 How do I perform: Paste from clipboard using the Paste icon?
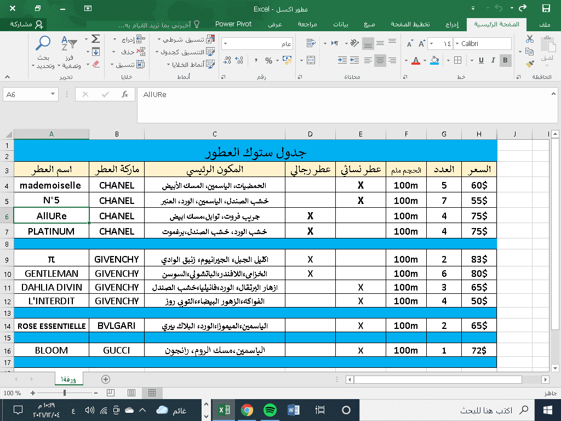tap(547, 45)
